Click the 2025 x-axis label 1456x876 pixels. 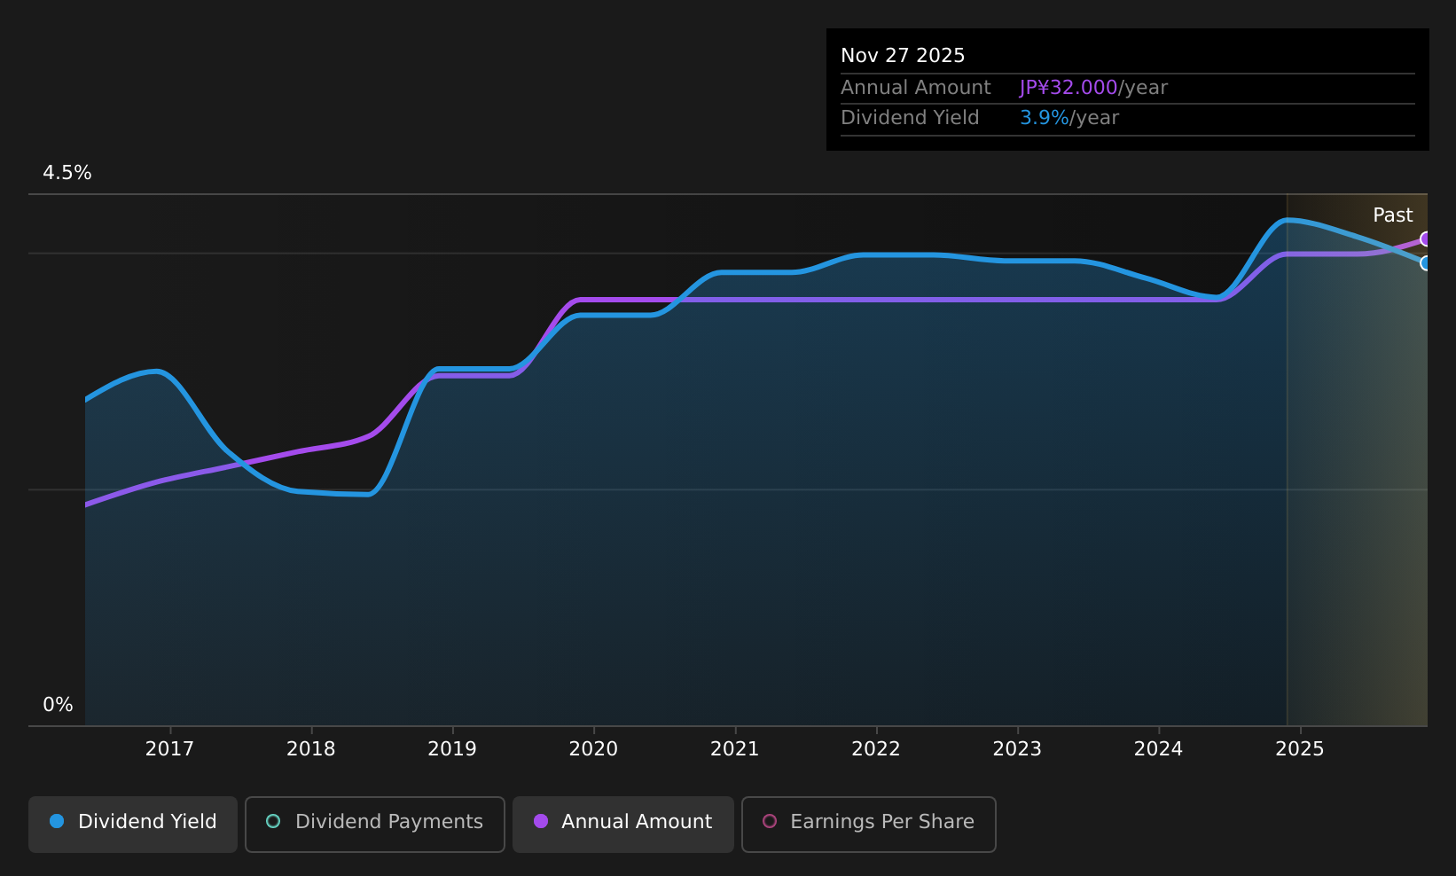pyautogui.click(x=1300, y=749)
